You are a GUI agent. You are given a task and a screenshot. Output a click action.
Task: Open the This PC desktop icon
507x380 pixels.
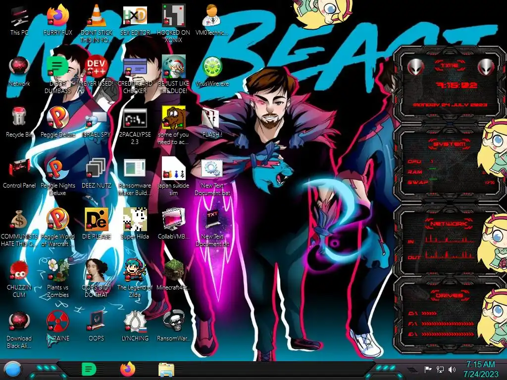[x=19, y=21]
